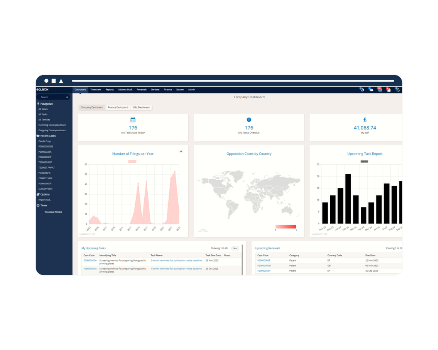Click the red gradient color scale on the map

(x=286, y=226)
